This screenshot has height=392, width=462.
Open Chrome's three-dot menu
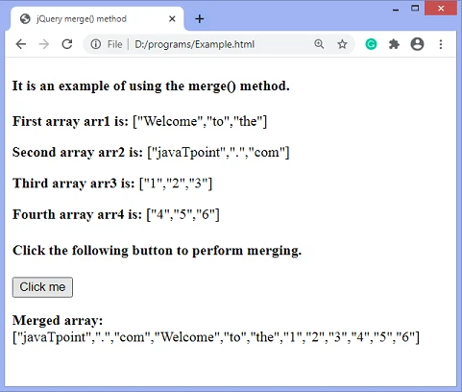point(441,44)
